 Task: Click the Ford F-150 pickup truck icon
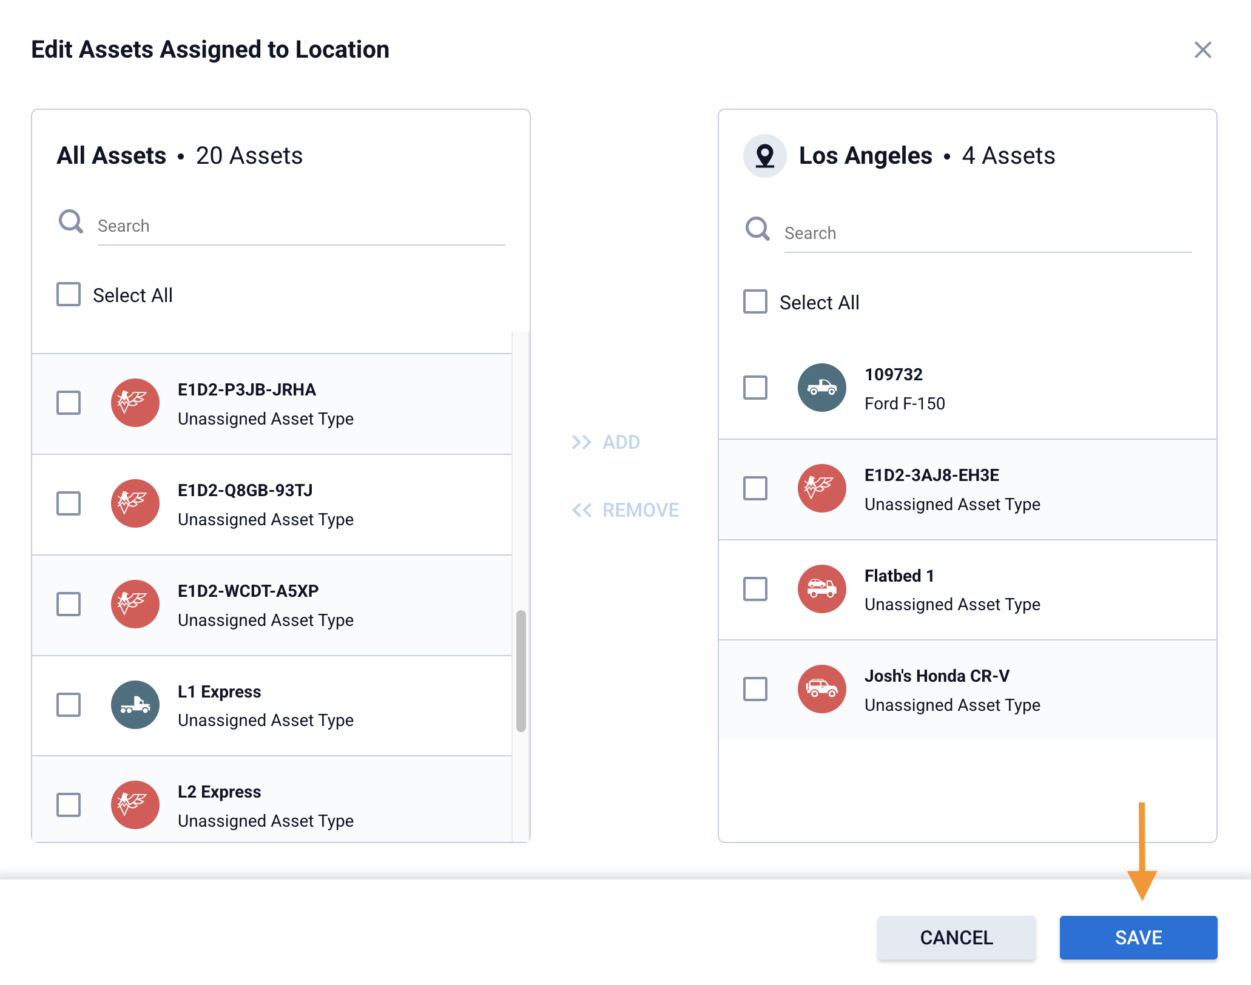click(821, 388)
